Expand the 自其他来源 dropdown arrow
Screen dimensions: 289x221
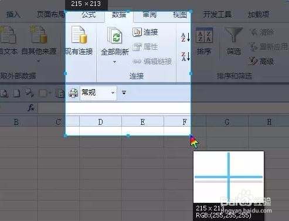tap(39, 61)
